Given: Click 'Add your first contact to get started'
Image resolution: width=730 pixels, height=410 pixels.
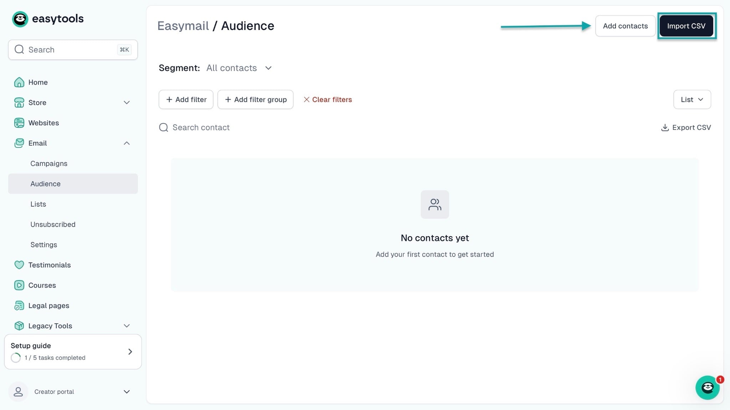Looking at the screenshot, I should click(x=435, y=254).
